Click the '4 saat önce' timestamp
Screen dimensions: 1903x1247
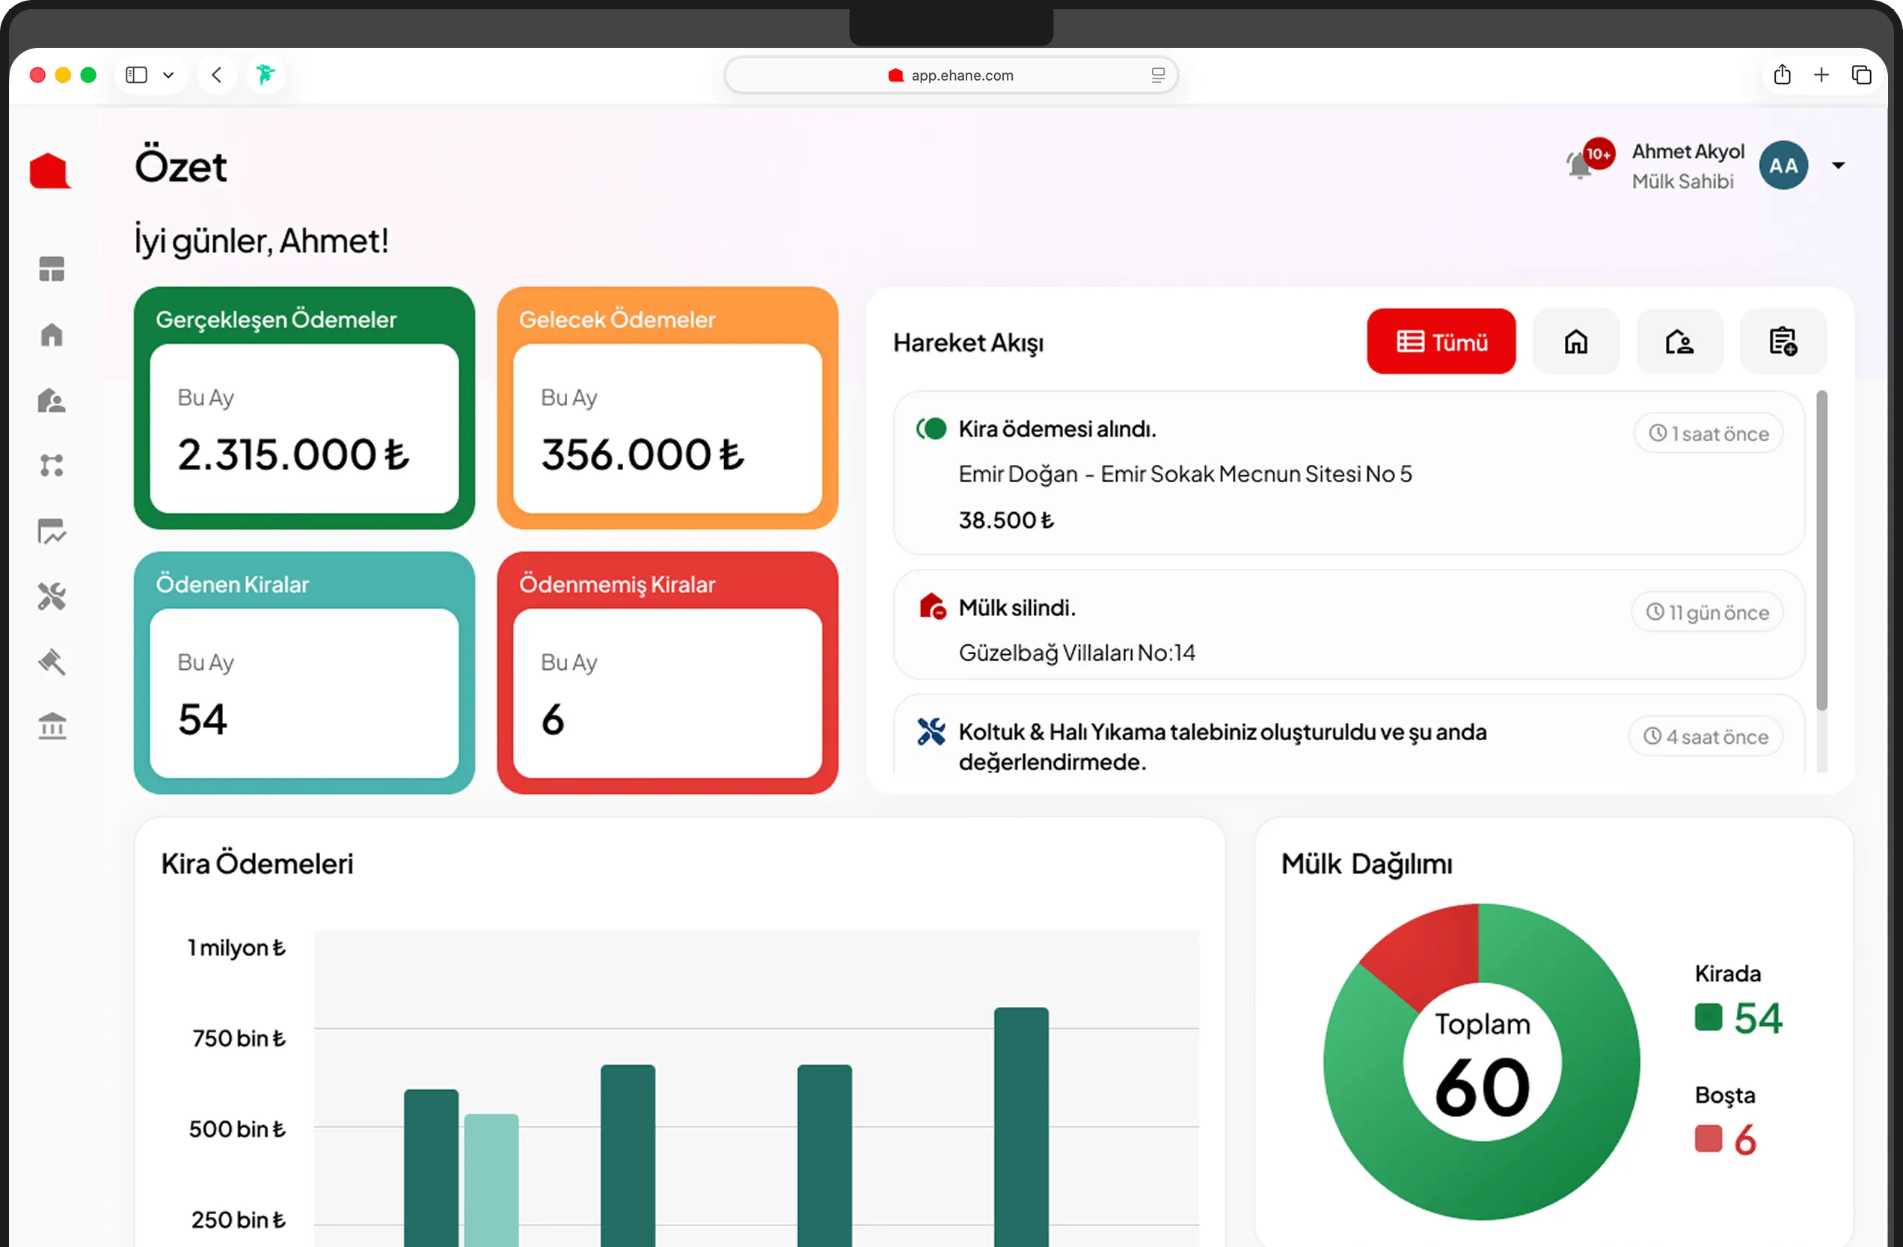[x=1706, y=737]
